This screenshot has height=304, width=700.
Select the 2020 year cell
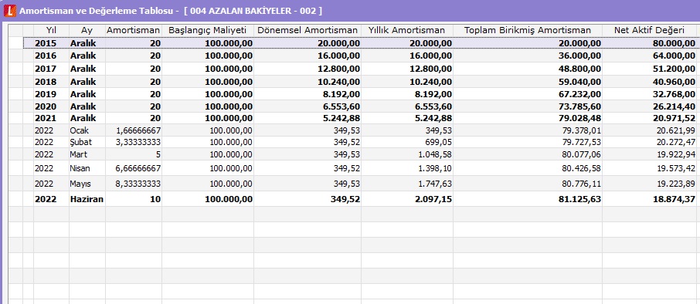[51, 106]
